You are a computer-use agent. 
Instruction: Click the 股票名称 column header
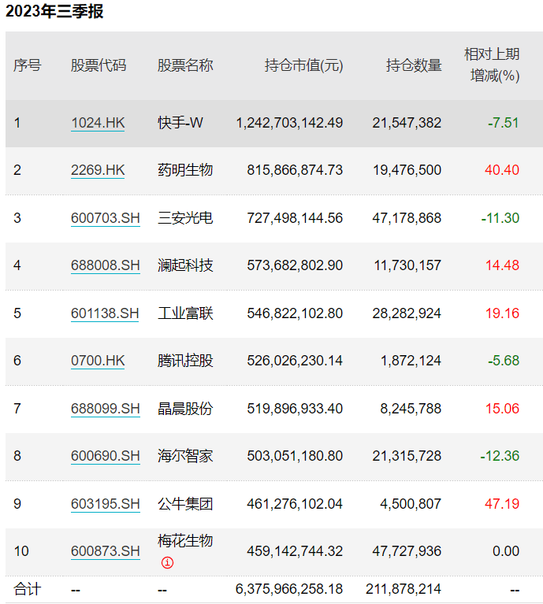[185, 65]
